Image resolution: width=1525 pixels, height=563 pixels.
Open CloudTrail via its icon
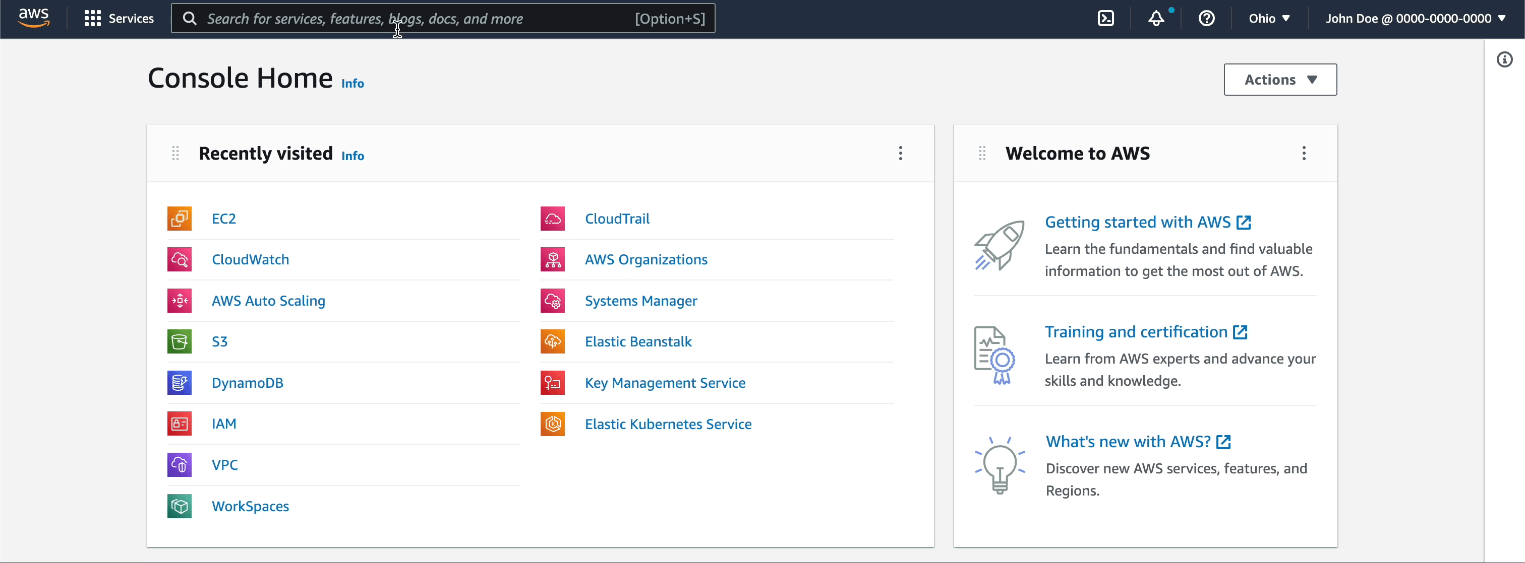click(x=552, y=218)
